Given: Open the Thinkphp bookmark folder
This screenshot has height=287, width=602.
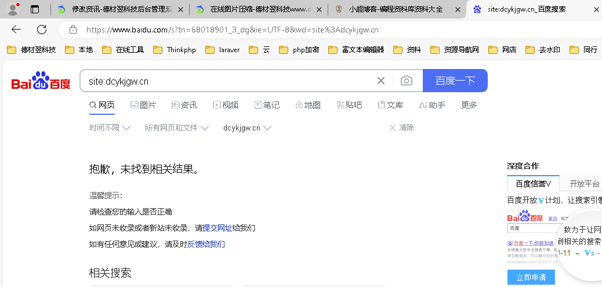Looking at the screenshot, I should click(175, 49).
